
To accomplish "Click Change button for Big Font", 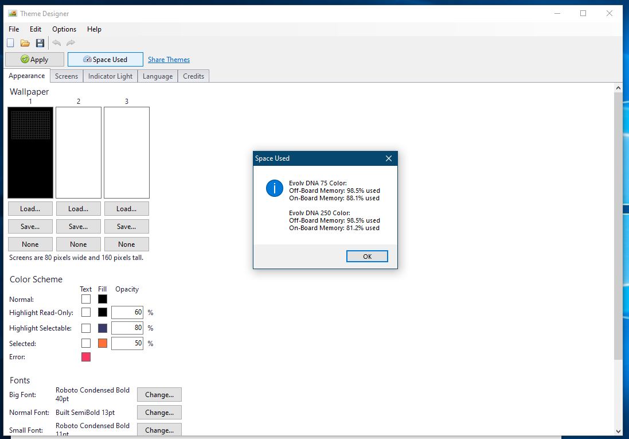I will coord(159,395).
